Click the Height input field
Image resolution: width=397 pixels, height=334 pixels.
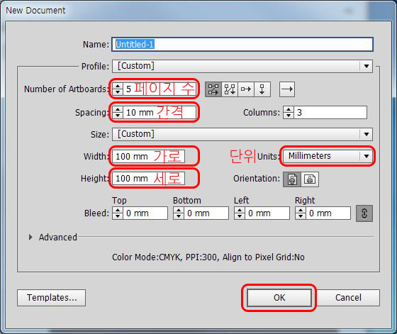[149, 179]
